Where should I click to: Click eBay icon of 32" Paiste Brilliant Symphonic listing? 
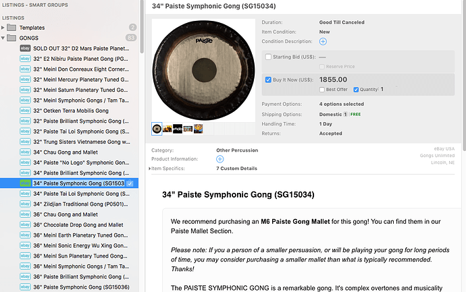coord(25,121)
